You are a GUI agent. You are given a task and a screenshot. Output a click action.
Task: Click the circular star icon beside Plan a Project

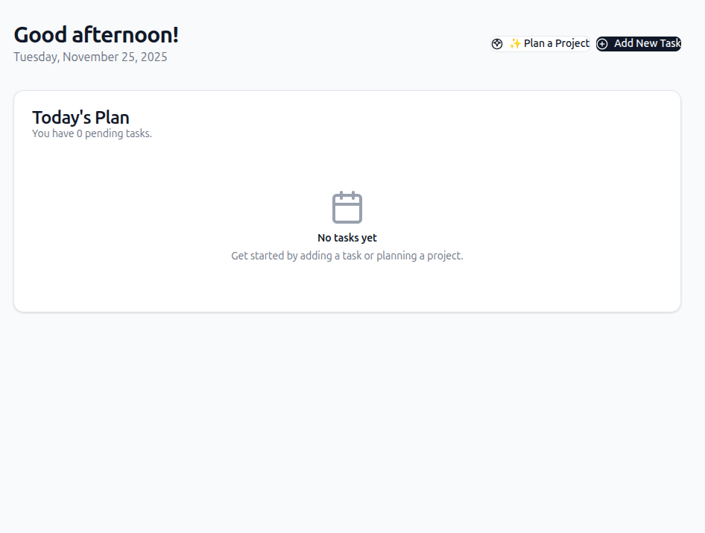click(x=497, y=44)
